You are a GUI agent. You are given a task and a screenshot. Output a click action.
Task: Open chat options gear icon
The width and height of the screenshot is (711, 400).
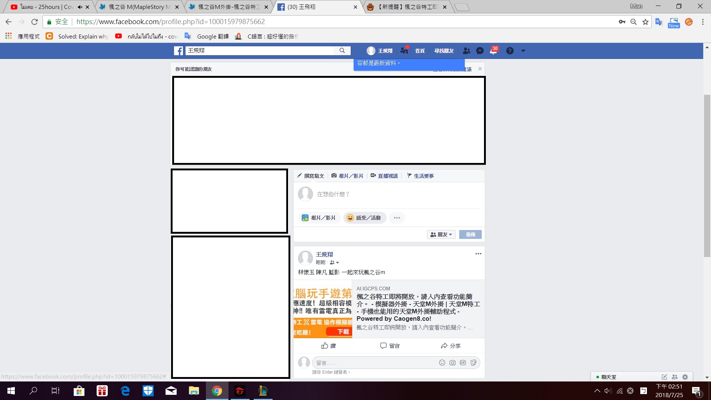click(685, 377)
